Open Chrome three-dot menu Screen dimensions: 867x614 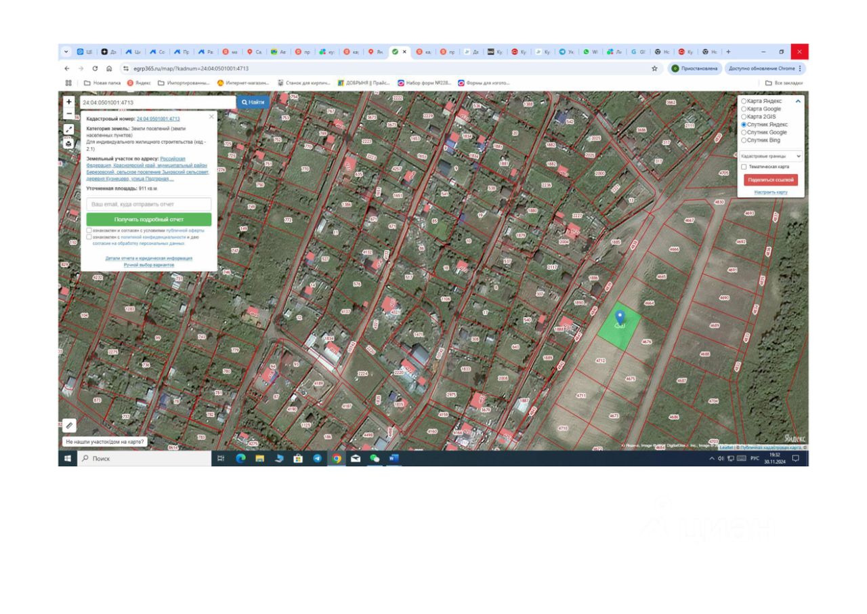pyautogui.click(x=800, y=68)
